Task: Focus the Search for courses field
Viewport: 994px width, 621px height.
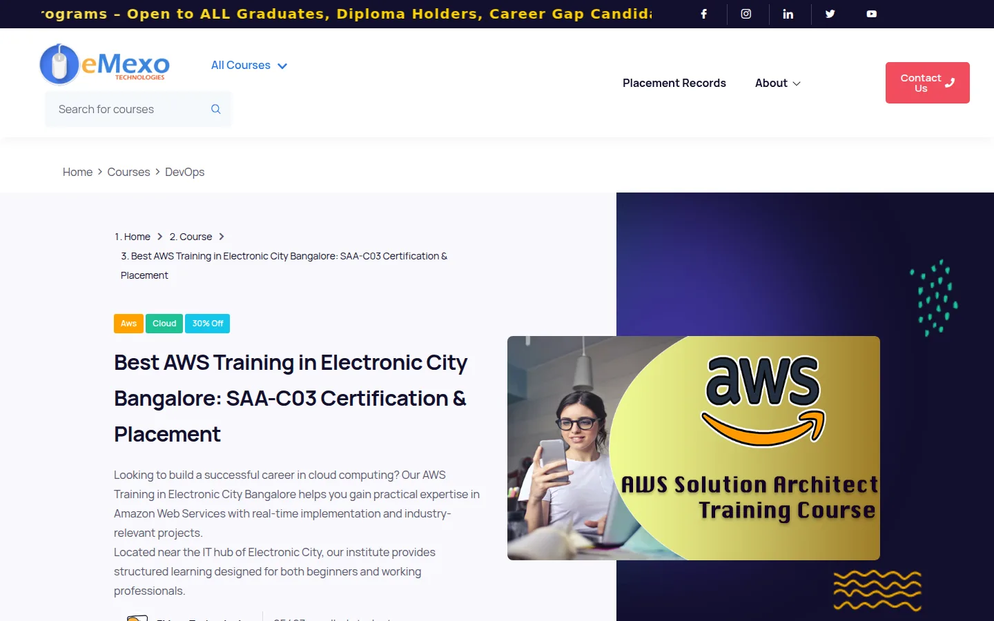Action: tap(138, 109)
